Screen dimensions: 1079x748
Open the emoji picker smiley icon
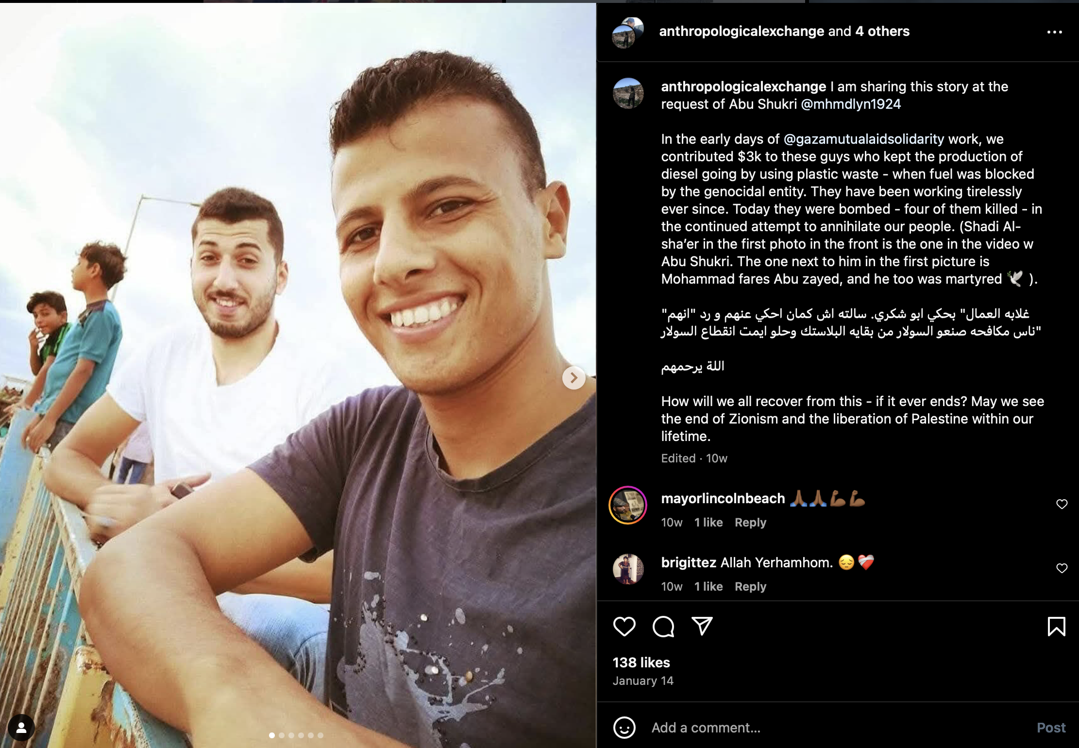624,728
